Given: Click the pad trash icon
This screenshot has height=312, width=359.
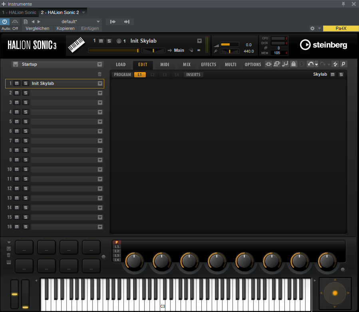Looking at the screenshot, I should [9, 255].
